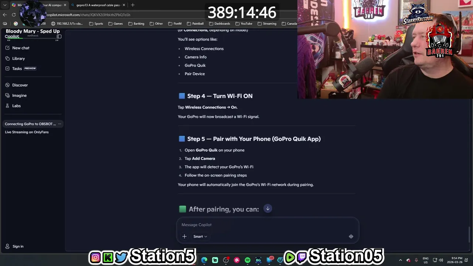Screen dimensions: 473x266
Task: Expand the YouTube bookmark folder
Action: pos(244,24)
